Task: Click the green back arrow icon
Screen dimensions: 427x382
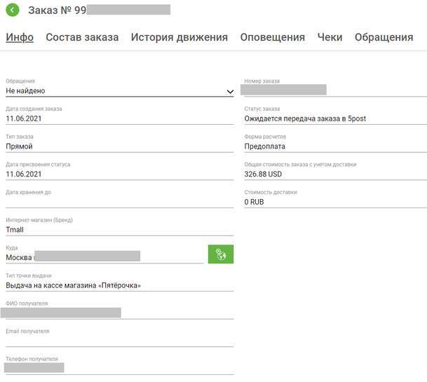Action: (x=13, y=10)
